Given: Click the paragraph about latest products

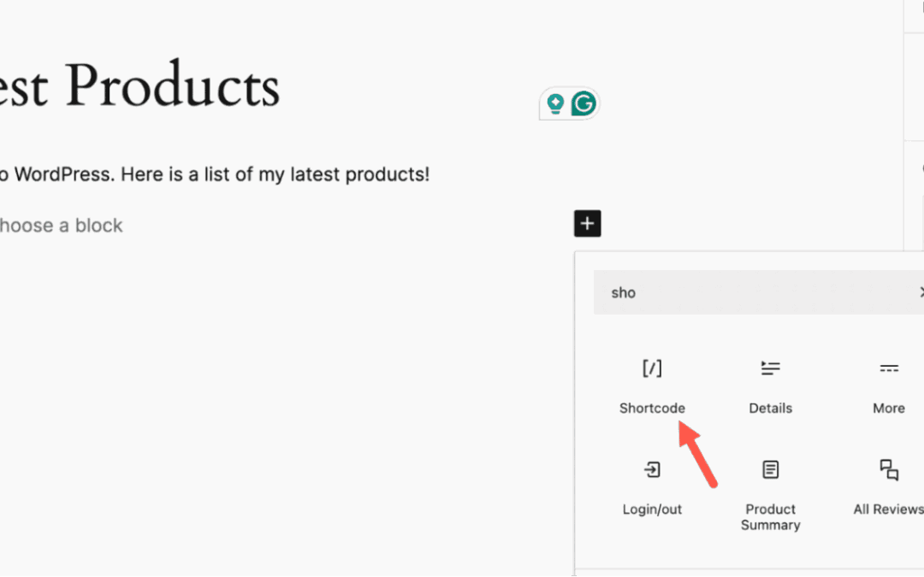Looking at the screenshot, I should coord(214,174).
